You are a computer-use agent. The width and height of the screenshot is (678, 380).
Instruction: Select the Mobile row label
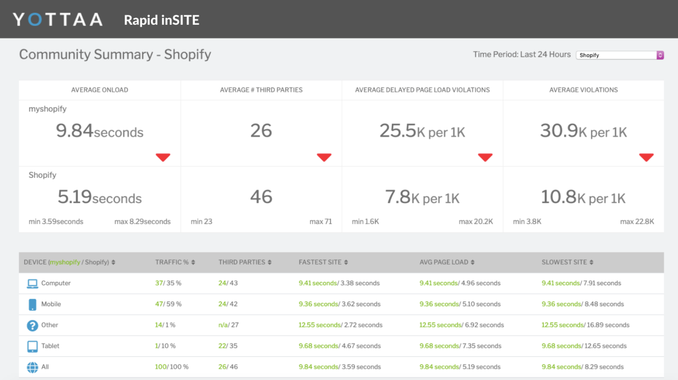pos(51,304)
